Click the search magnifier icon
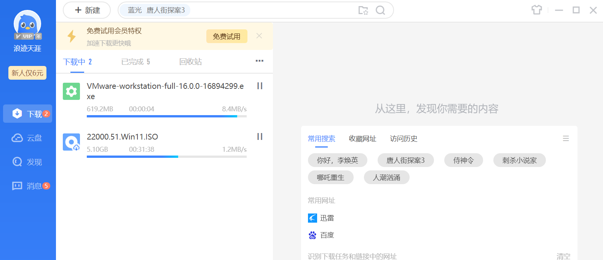This screenshot has height=260, width=603. tap(380, 10)
